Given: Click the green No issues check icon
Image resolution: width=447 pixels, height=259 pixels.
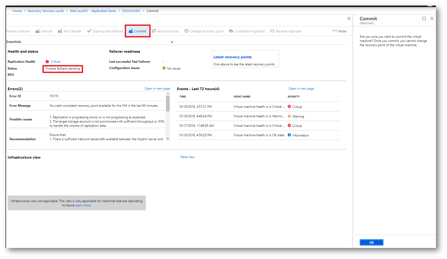Looking at the screenshot, I should coord(164,68).
